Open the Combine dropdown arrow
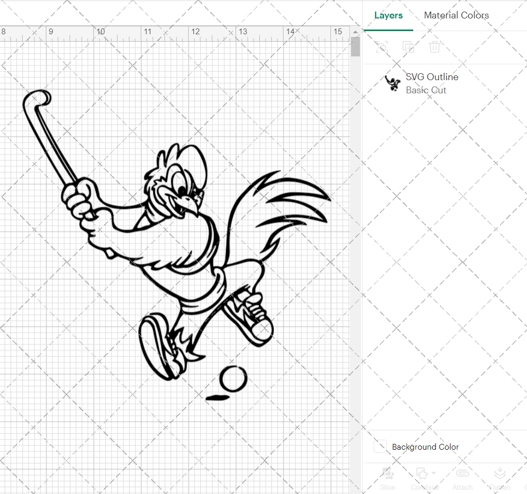Viewport: 527px width, 494px height. point(434,473)
